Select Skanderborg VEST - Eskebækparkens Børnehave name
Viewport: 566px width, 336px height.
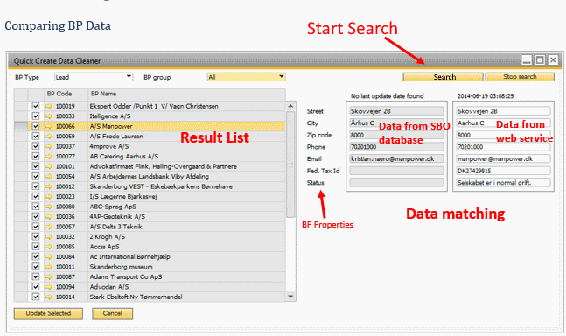[161, 186]
